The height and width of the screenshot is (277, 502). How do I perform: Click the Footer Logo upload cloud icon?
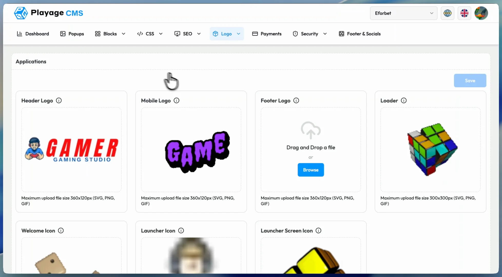pos(311,130)
